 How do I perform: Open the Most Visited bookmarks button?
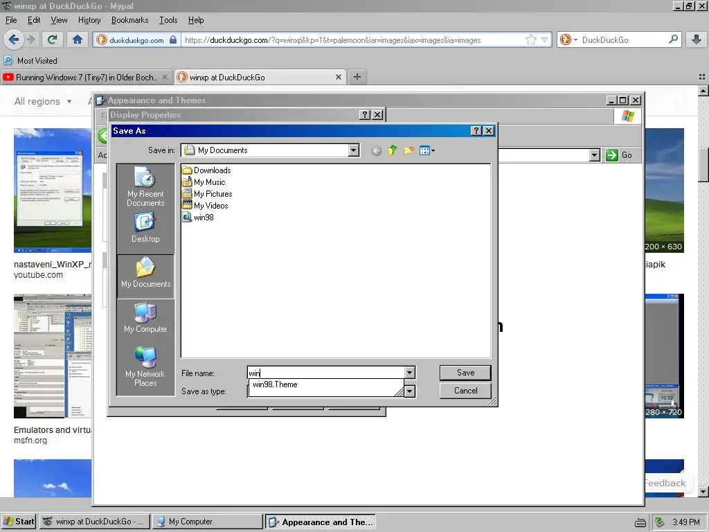point(30,61)
